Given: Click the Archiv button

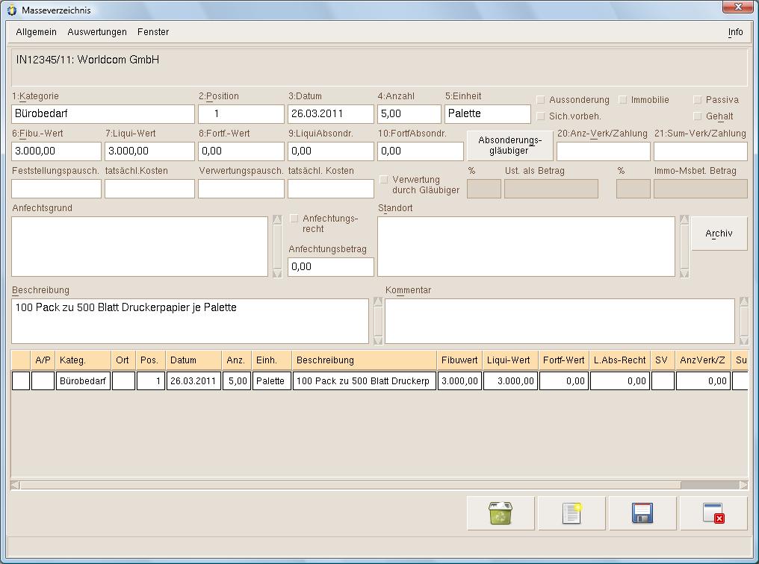Looking at the screenshot, I should 719,234.
